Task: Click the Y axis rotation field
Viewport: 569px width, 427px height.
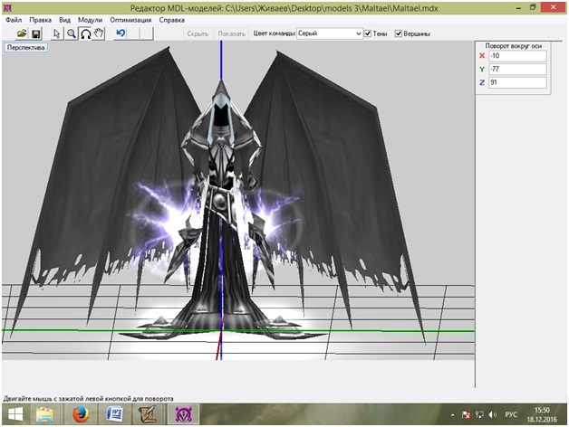Action: click(x=516, y=69)
